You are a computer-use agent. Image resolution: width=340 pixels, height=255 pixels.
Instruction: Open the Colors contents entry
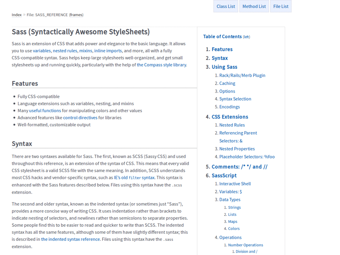[233, 228]
